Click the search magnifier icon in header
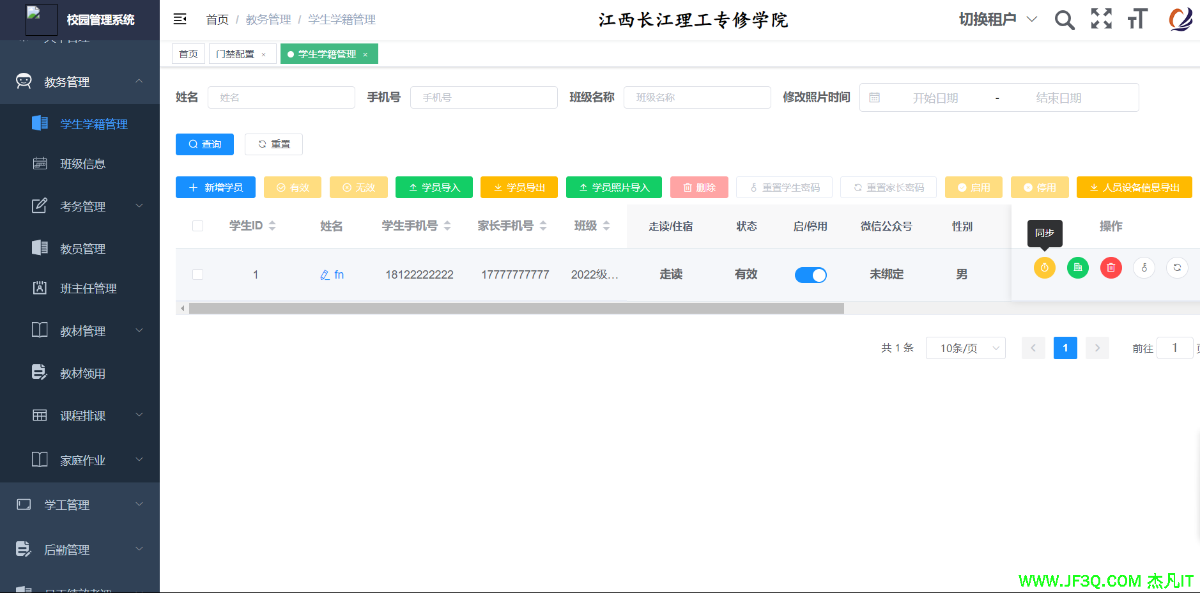The width and height of the screenshot is (1200, 593). (1064, 20)
